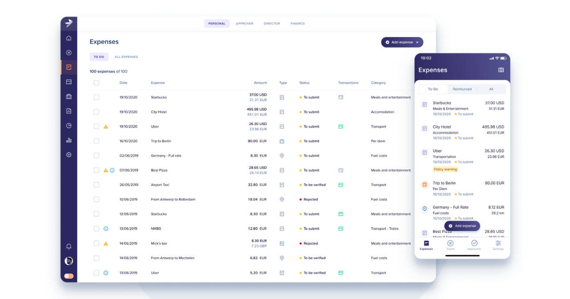Check the Airport Taxi row checkbox
This screenshot has height=299, width=570.
coord(96,185)
